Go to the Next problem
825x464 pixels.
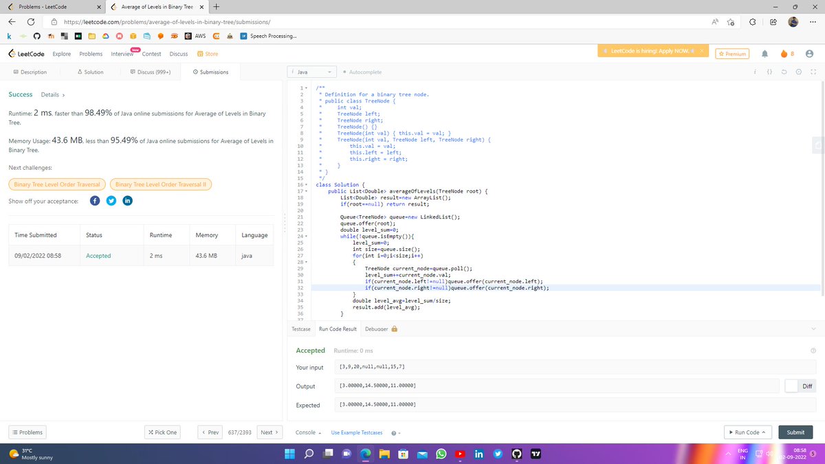coord(269,432)
